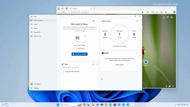Open mobile icon on Edge new tab page
This screenshot has width=190, height=107.
[x=164, y=17]
